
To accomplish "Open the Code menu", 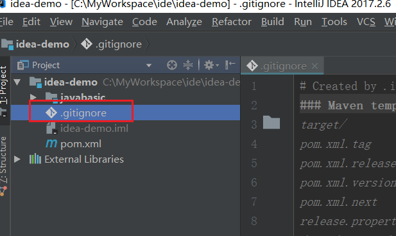I will [x=144, y=22].
